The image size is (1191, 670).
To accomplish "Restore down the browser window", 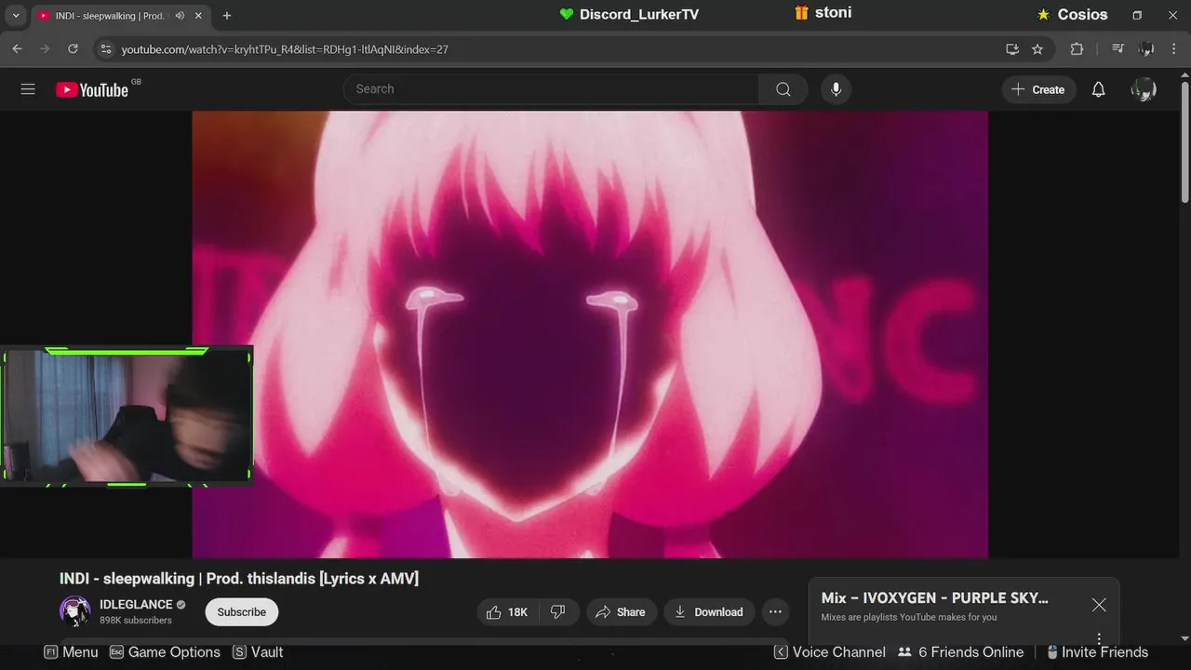I will click(1137, 16).
